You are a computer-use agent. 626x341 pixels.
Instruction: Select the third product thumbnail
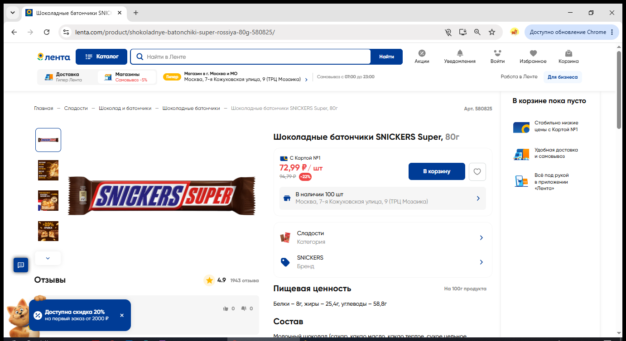click(48, 200)
